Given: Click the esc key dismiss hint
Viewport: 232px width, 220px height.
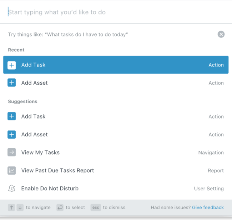Looking at the screenshot, I should coord(96,207).
